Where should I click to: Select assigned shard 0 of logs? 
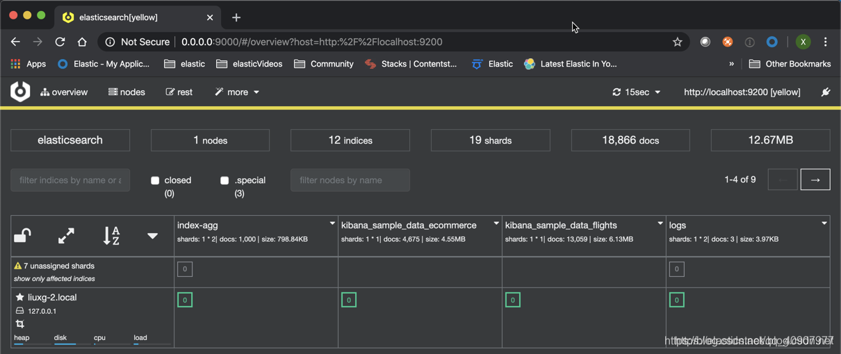[676, 300]
